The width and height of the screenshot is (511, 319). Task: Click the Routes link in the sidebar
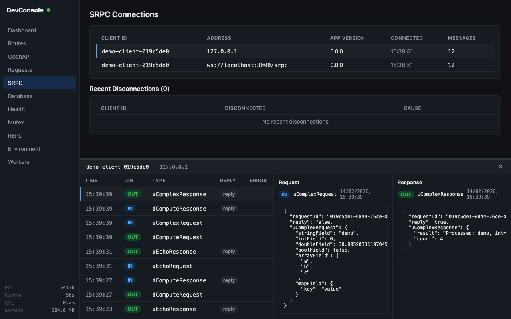[17, 43]
